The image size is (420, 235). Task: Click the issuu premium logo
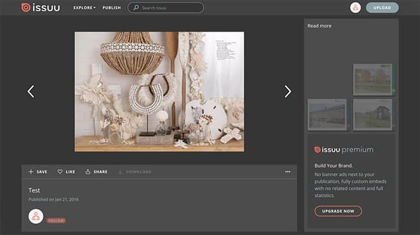(344, 150)
